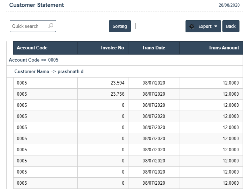Select invoice number 23,756 cell
252x193 pixels.
pyautogui.click(x=117, y=94)
